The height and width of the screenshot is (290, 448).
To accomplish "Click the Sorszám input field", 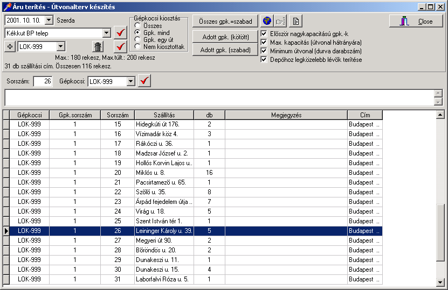I will click(x=43, y=81).
